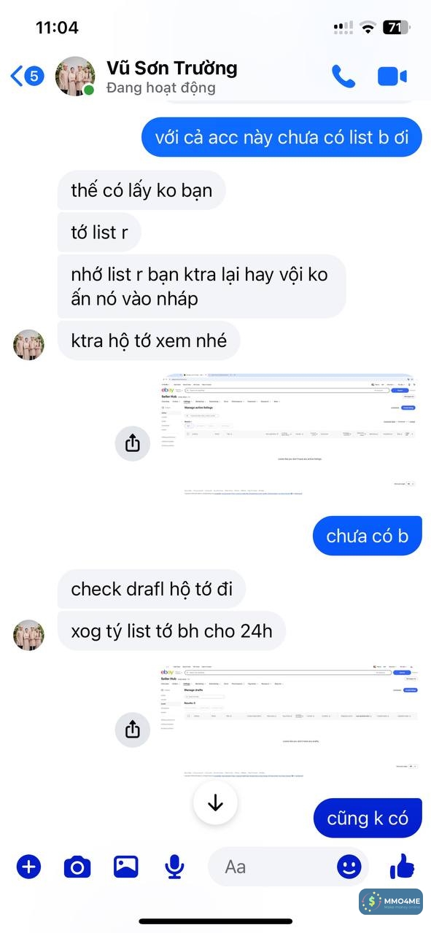Open the emoji smiley picker
Viewport: 431px width, 933px height.
349,867
